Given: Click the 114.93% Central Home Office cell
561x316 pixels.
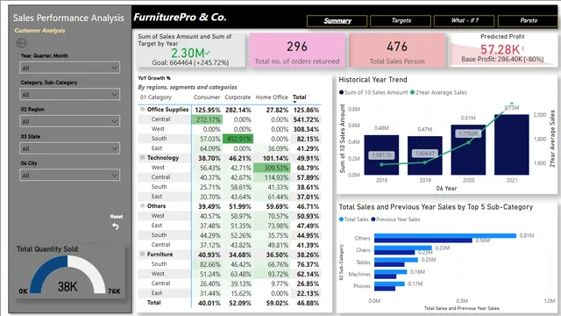Looking at the screenshot, I should pyautogui.click(x=272, y=177).
